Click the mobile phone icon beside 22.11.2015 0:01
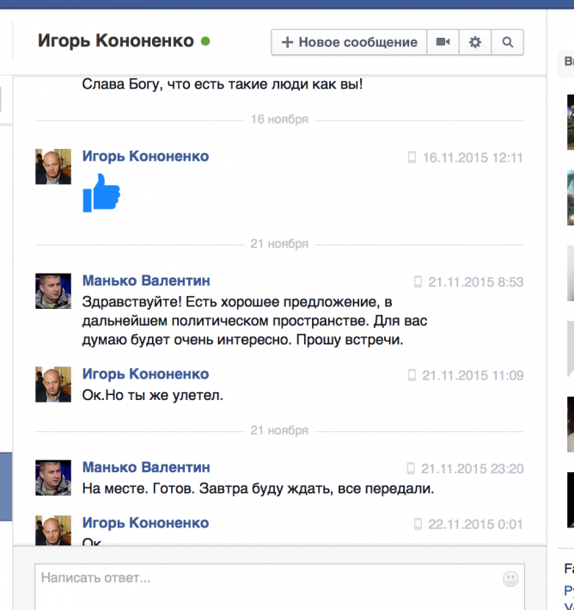Screen dimensions: 574x610 click(x=418, y=524)
